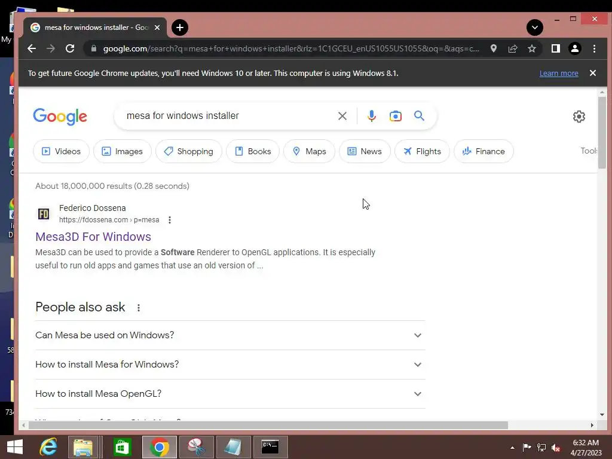Filter results by Maps
612x459 pixels.
[x=309, y=151]
